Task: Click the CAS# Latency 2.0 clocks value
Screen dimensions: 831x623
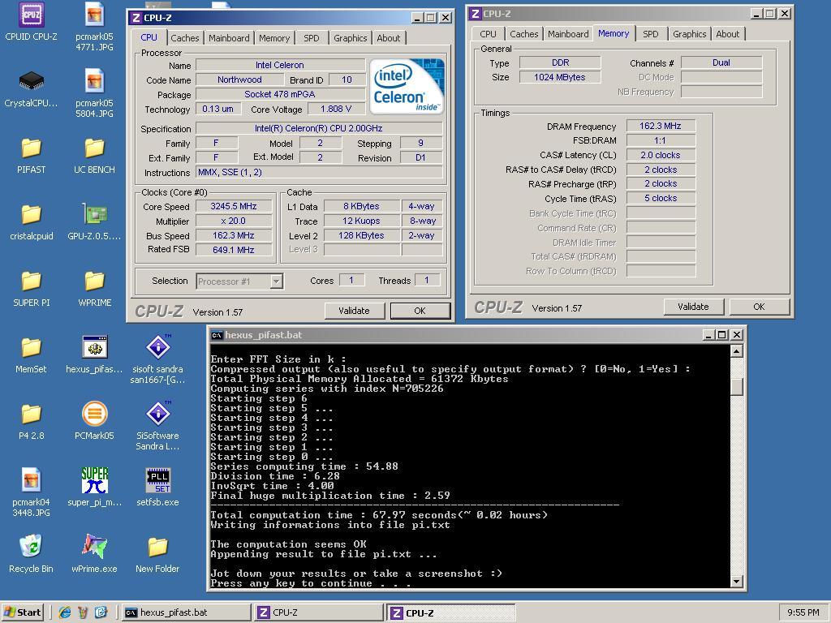Action: click(661, 155)
